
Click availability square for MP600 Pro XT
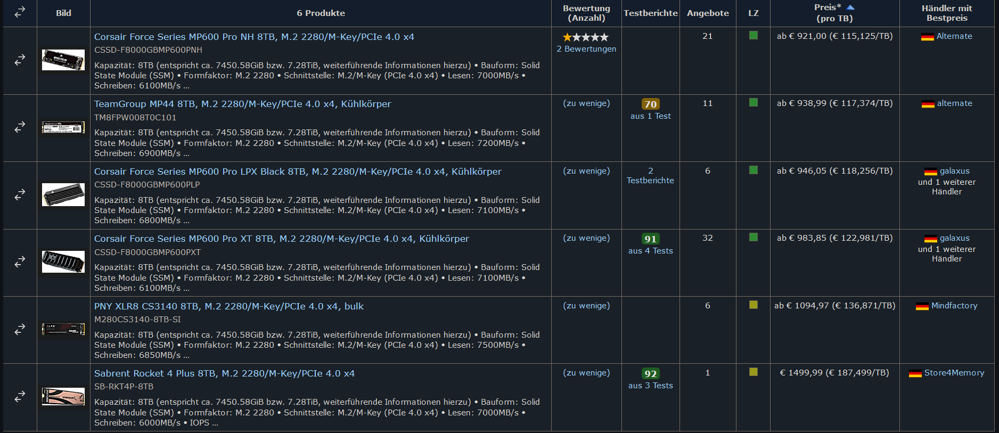point(753,237)
